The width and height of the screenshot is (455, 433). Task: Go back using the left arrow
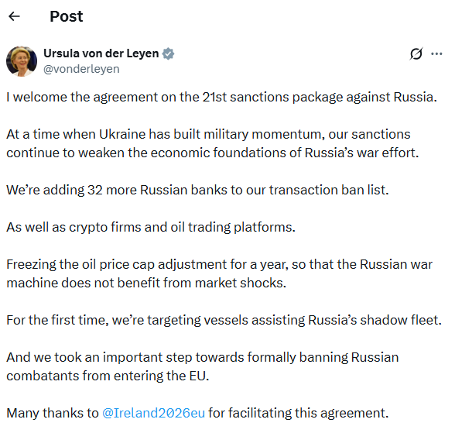pos(14,16)
